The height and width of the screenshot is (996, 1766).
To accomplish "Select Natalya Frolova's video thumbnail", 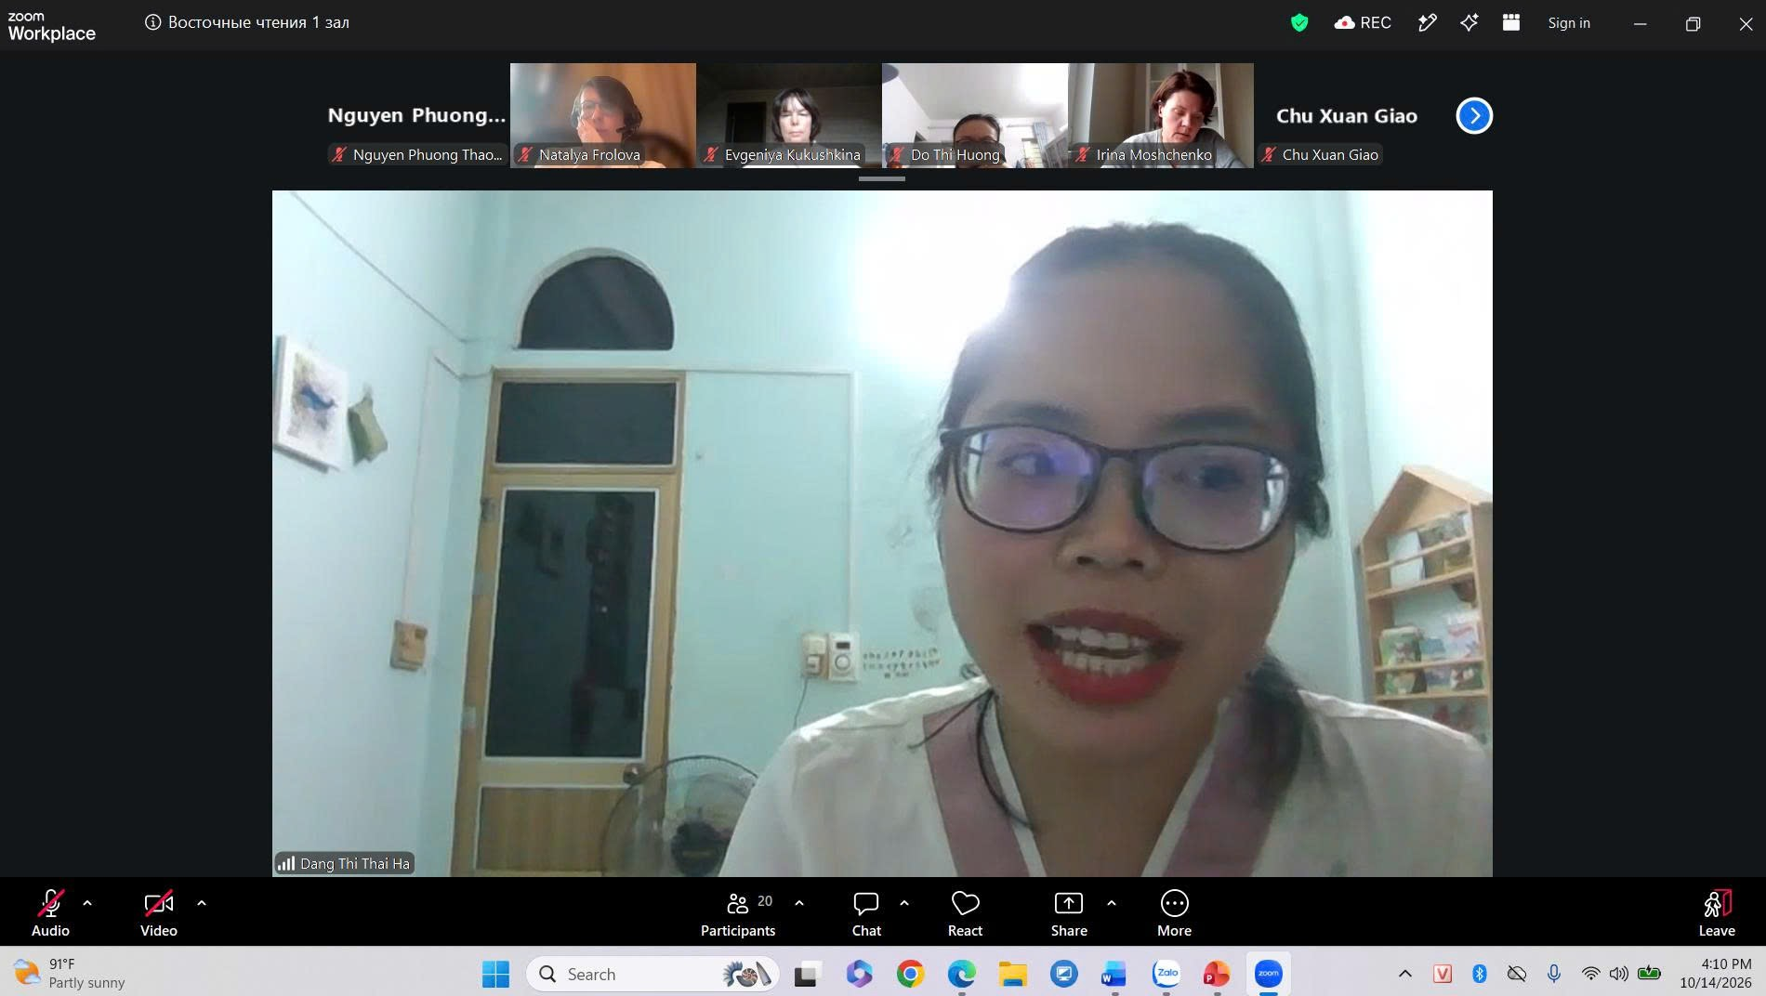I will pyautogui.click(x=602, y=115).
